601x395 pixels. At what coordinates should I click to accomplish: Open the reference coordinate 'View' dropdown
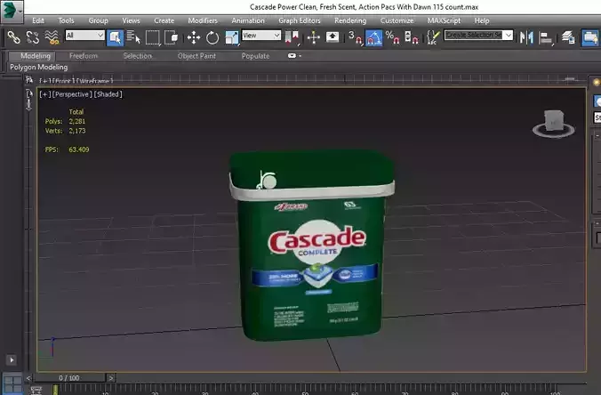[261, 36]
